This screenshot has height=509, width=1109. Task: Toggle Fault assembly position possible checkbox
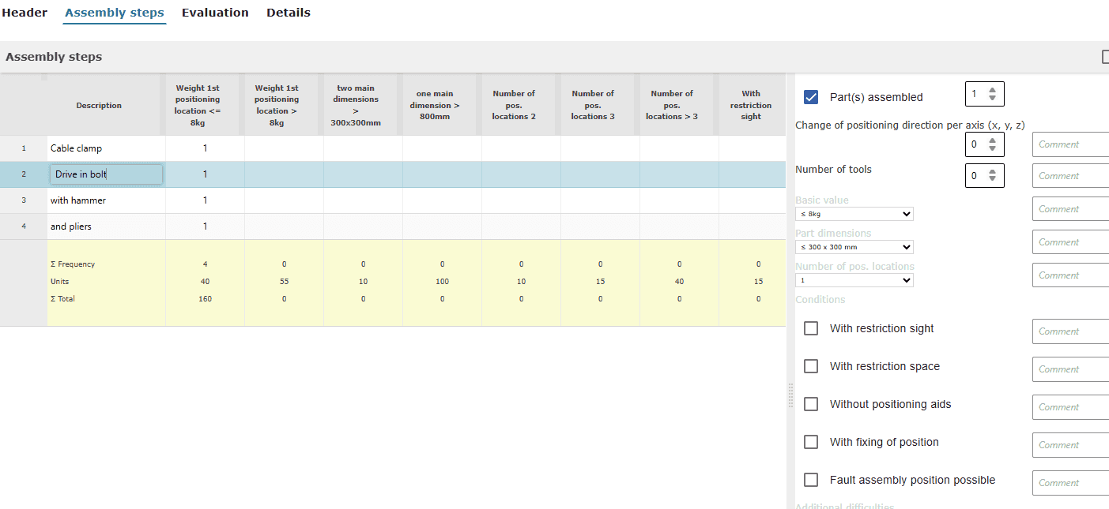point(811,480)
